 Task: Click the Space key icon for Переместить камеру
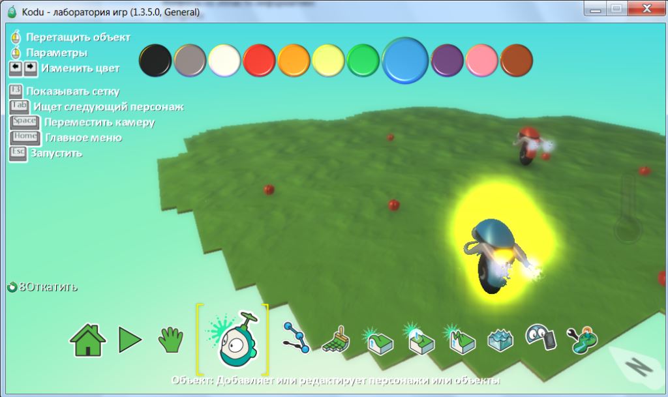click(25, 123)
